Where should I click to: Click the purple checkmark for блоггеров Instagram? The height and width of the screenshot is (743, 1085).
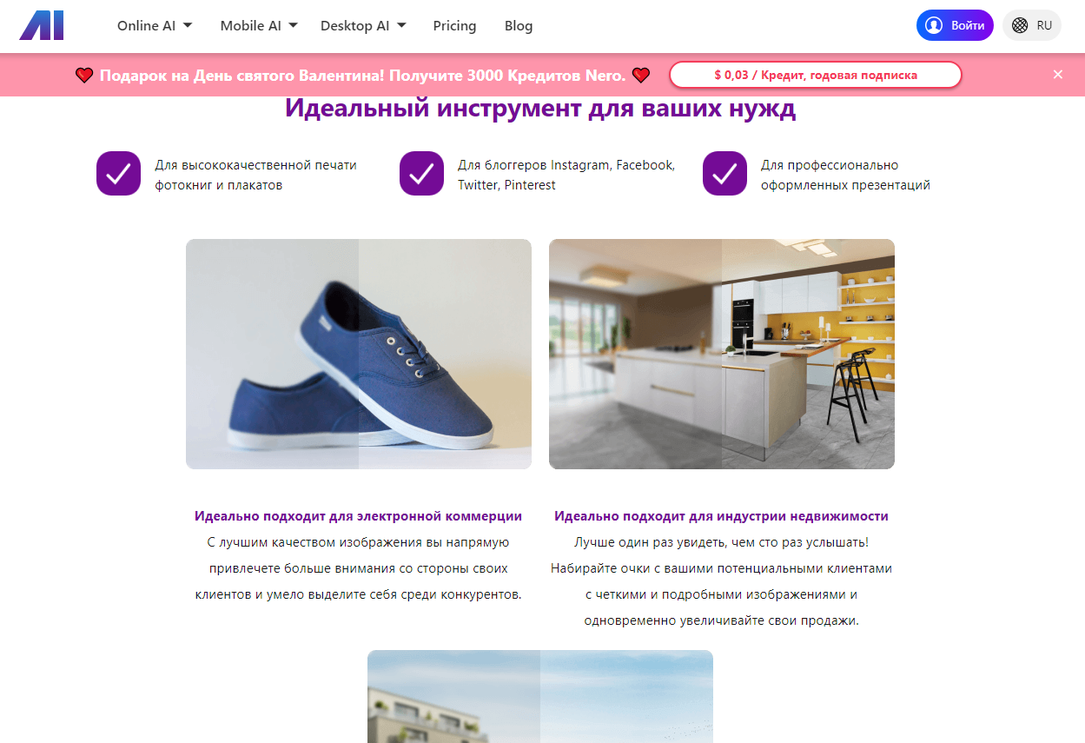pyautogui.click(x=421, y=174)
